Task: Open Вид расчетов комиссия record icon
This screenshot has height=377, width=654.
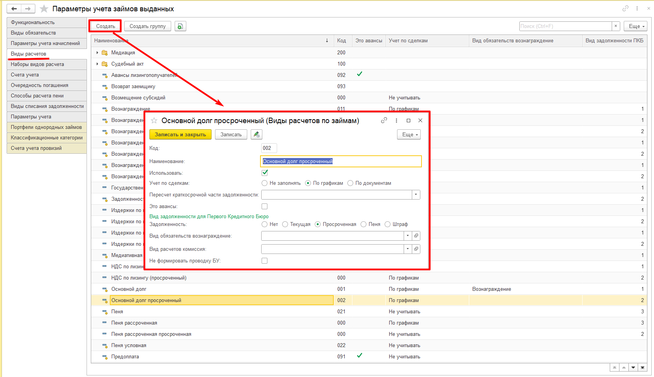Action: point(416,249)
